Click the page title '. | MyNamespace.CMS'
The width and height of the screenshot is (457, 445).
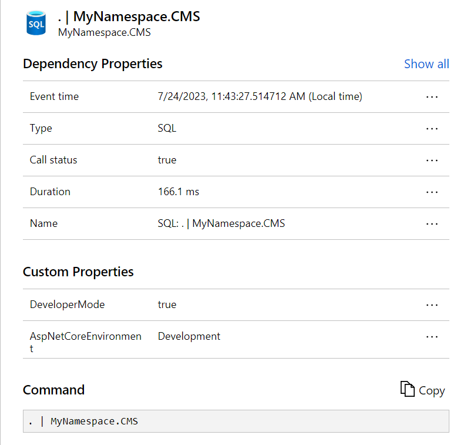pyautogui.click(x=129, y=16)
